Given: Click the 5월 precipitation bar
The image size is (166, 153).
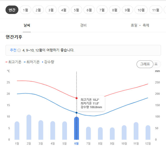Looking at the screenshot, I should click(65, 131).
